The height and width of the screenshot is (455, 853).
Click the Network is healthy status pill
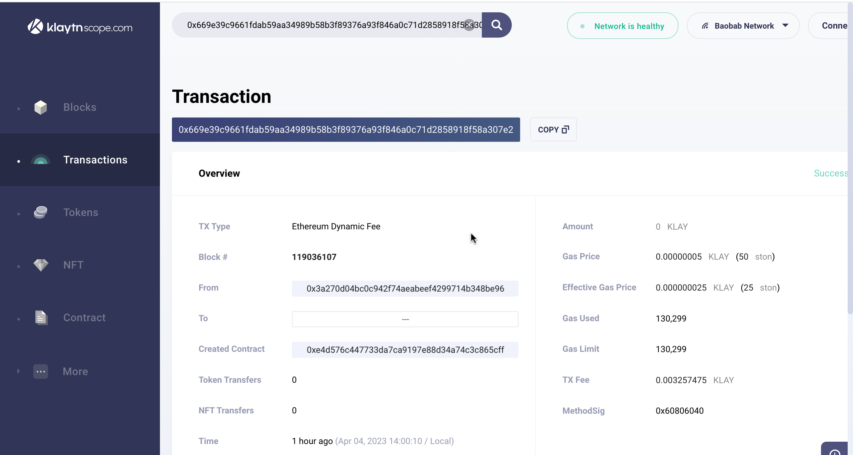pos(622,26)
